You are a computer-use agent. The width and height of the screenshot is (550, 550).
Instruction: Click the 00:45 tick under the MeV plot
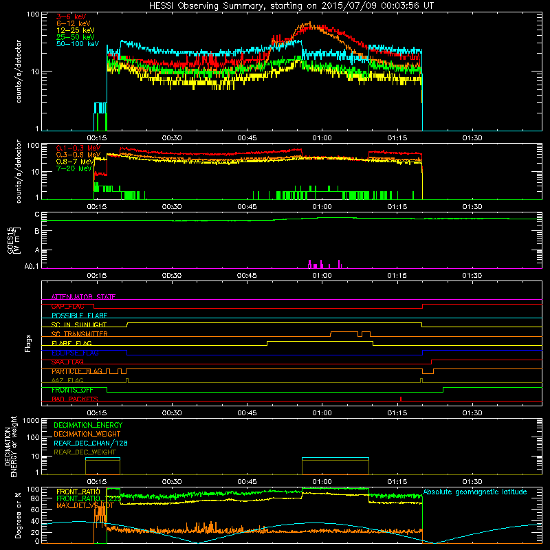click(x=247, y=207)
